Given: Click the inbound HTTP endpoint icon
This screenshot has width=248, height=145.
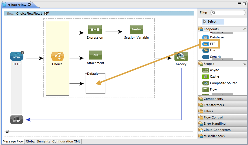Looking at the screenshot, I should pos(16,56).
